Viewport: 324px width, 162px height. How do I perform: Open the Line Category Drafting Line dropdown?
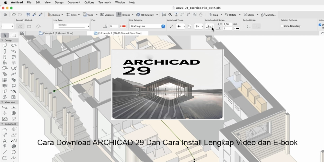tap(147, 26)
